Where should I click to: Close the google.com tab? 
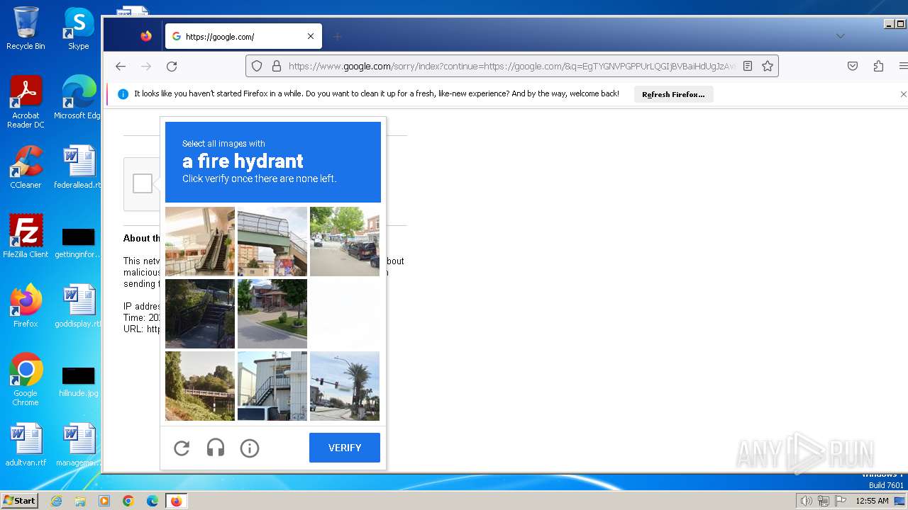(x=311, y=36)
